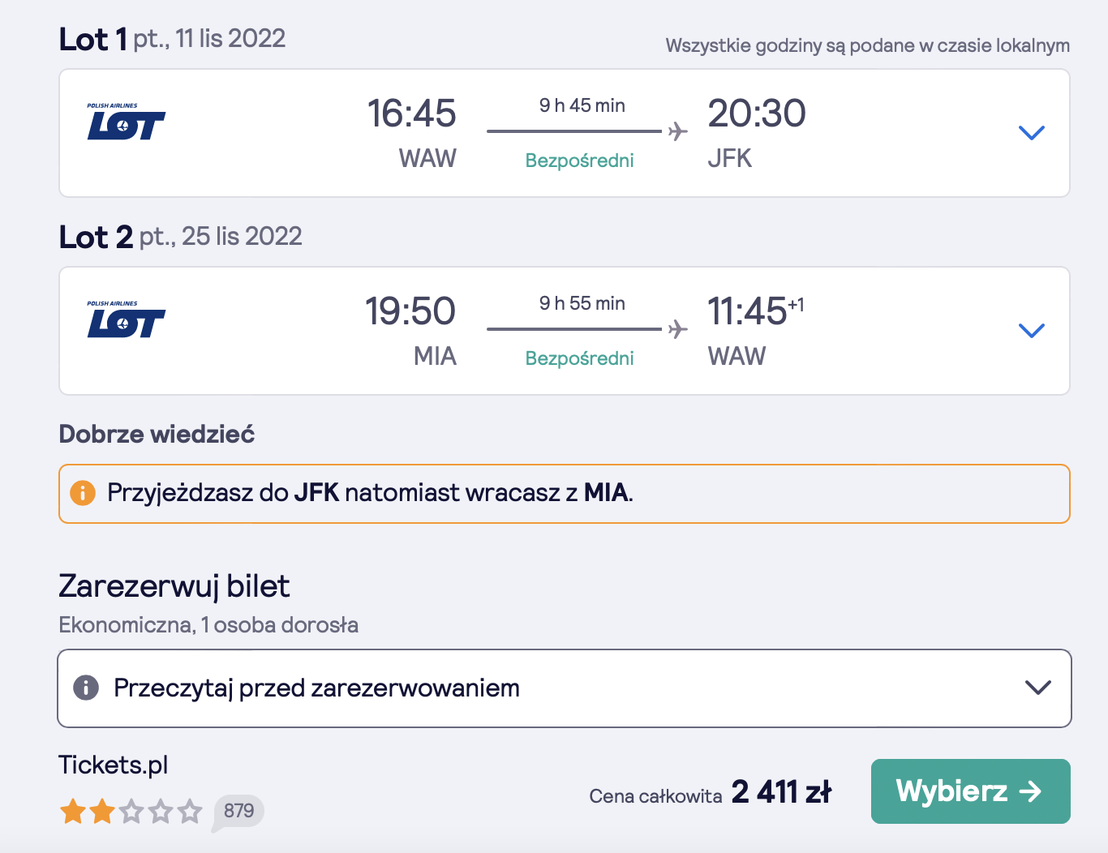The height and width of the screenshot is (853, 1108).
Task: Click gray info icon beside Przeczytaj przed zarezerwowaniem
Action: (x=86, y=688)
